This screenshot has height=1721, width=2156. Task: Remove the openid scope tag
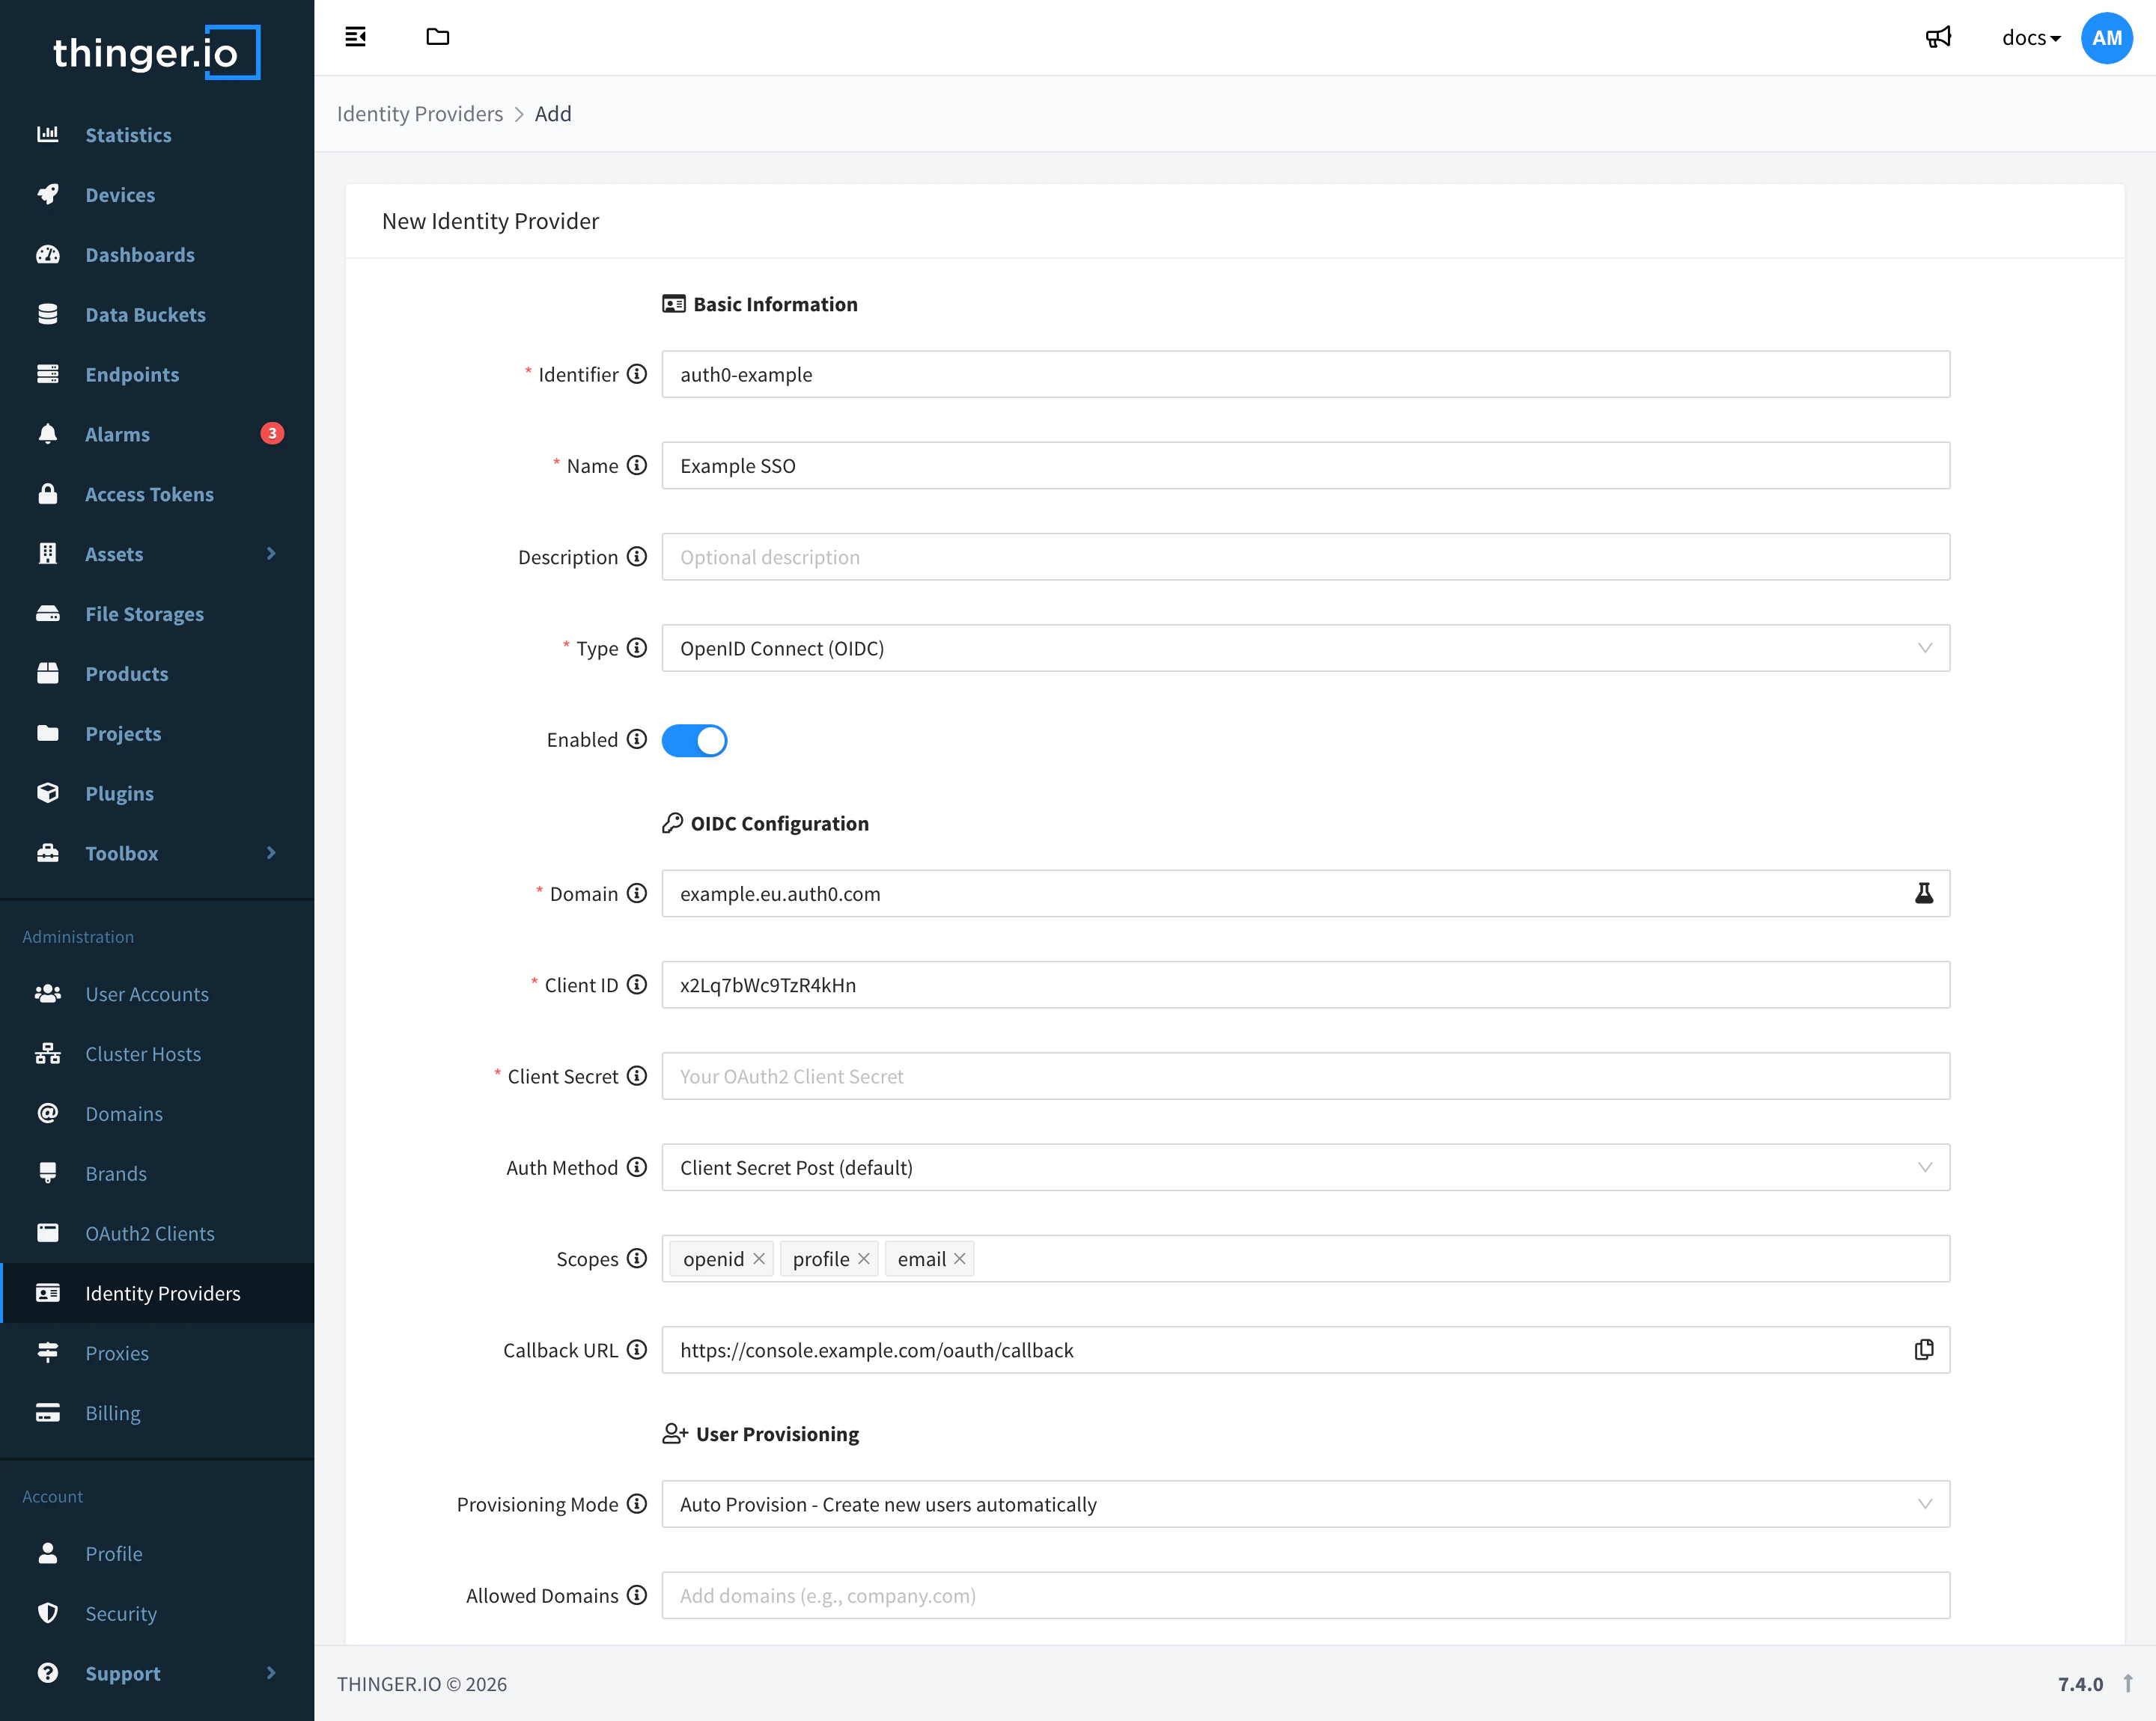(759, 1259)
